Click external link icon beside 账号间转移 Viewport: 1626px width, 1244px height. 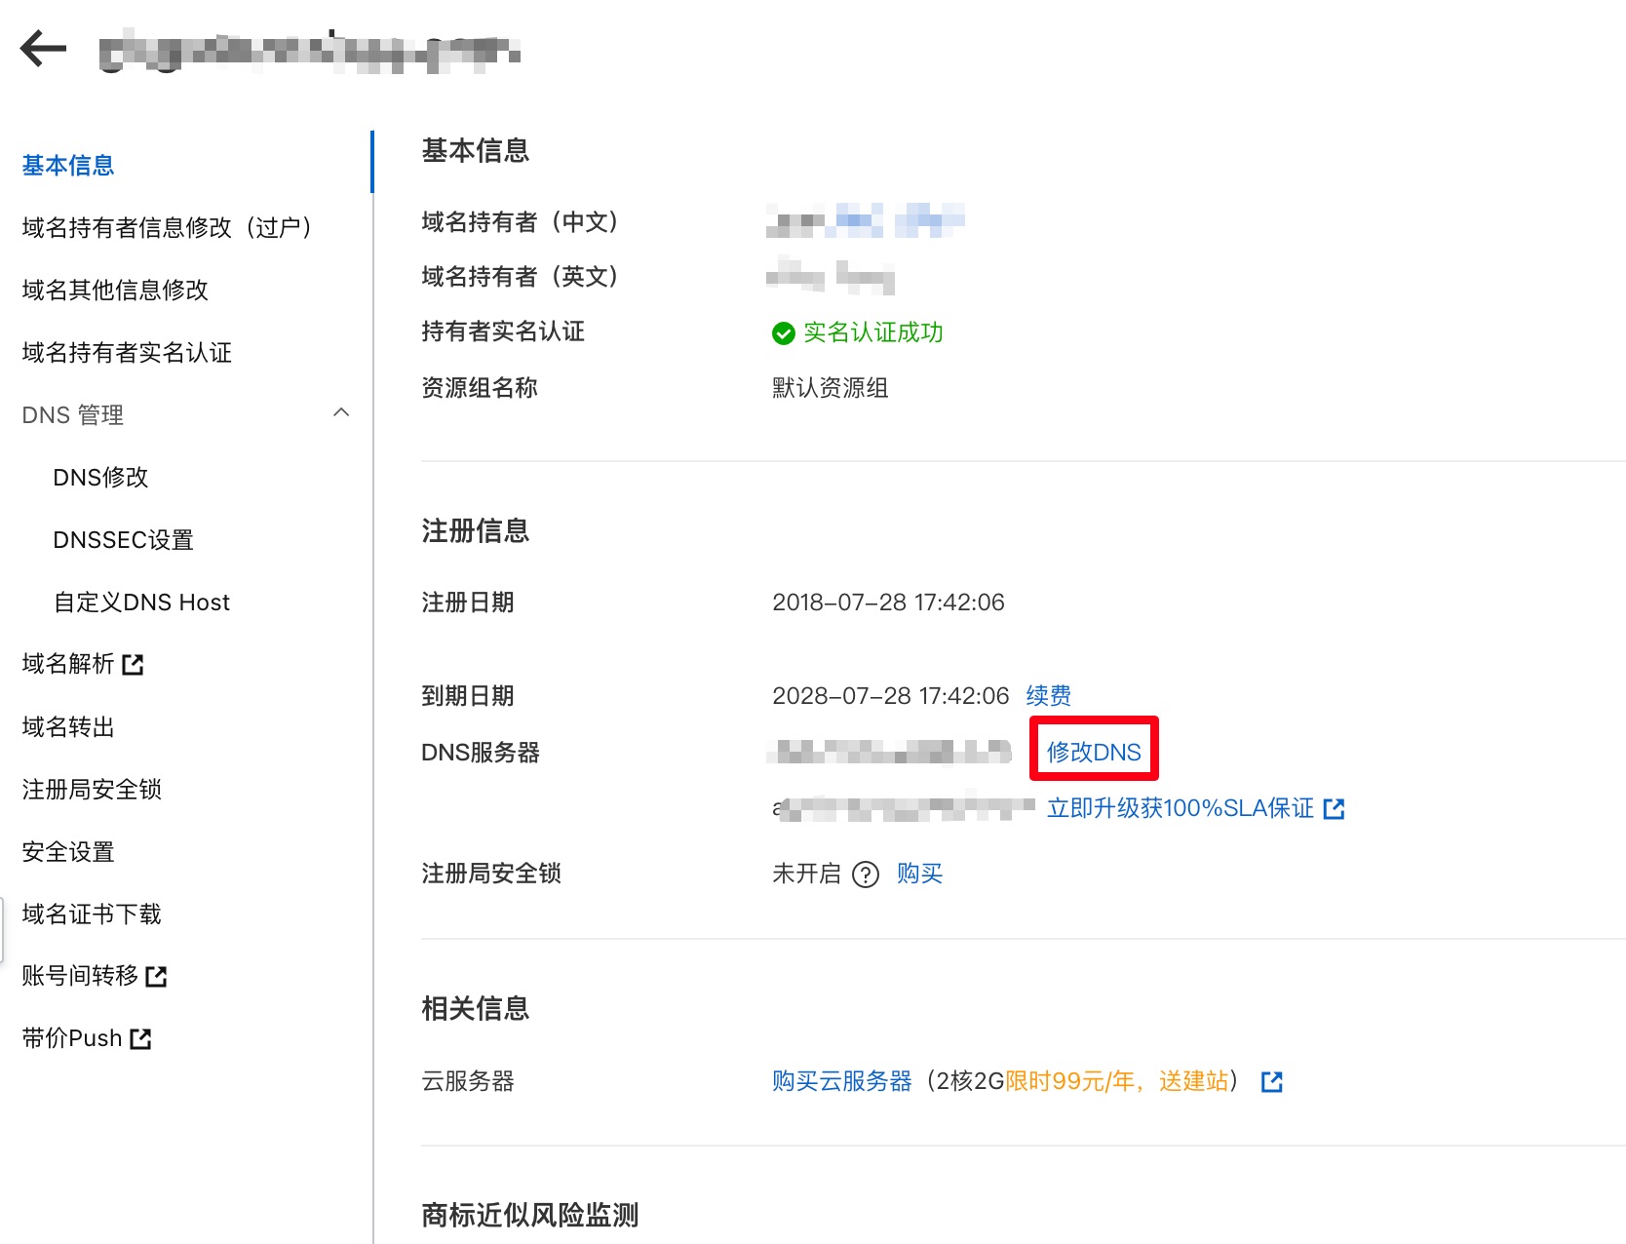tap(157, 976)
